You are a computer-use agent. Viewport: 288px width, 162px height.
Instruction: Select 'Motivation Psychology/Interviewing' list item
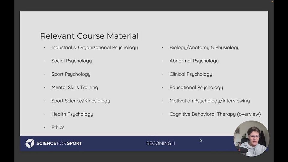(x=210, y=101)
